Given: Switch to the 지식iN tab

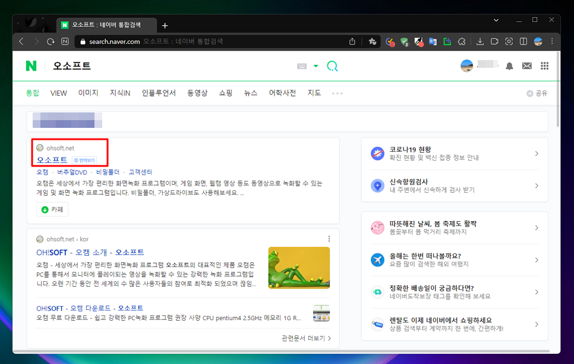Looking at the screenshot, I should point(120,93).
